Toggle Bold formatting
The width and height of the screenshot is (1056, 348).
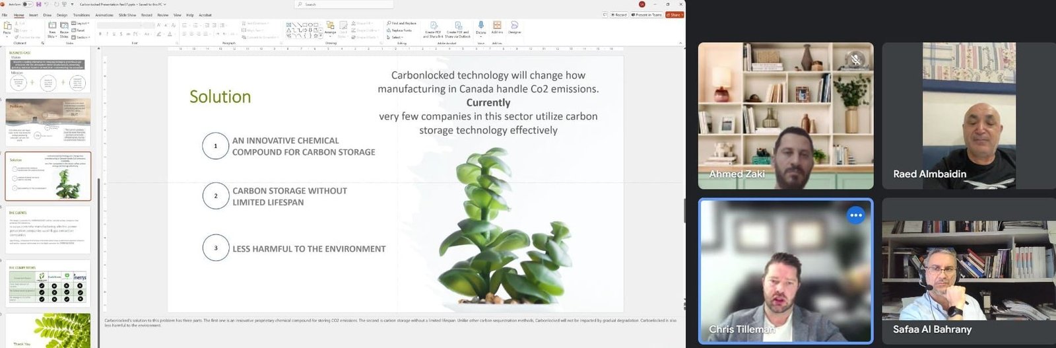coord(100,34)
